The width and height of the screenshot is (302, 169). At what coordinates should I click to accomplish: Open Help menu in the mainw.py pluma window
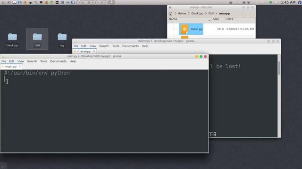[x=145, y=46]
